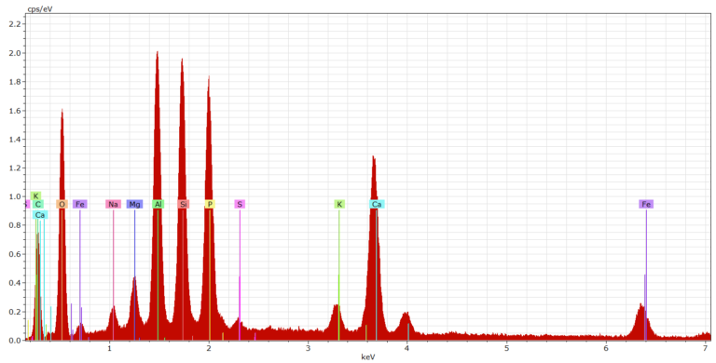The height and width of the screenshot is (363, 716).
Task: Select the green Al element label
Action: coord(158,204)
